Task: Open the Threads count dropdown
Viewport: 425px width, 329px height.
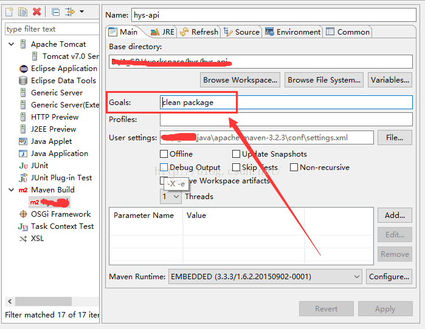Action: coord(171,197)
